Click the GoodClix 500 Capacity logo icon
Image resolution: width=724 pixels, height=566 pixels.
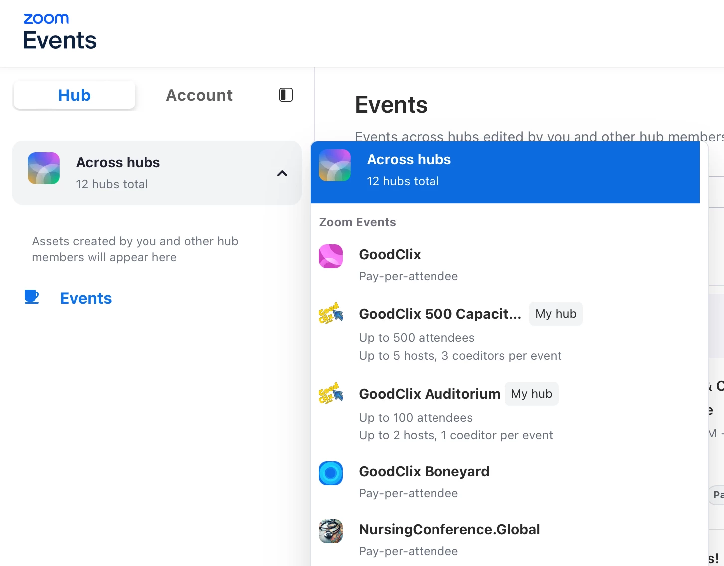[x=331, y=314]
